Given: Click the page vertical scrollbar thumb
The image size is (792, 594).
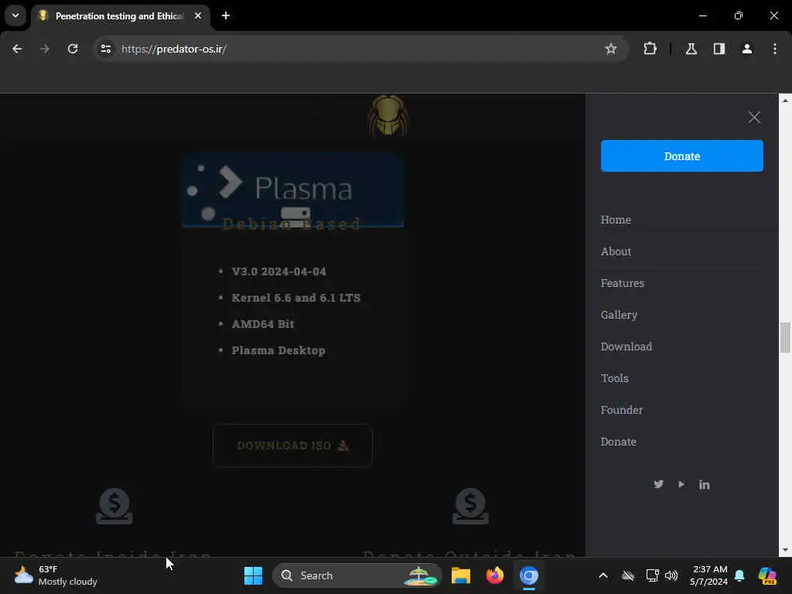Looking at the screenshot, I should tap(785, 337).
